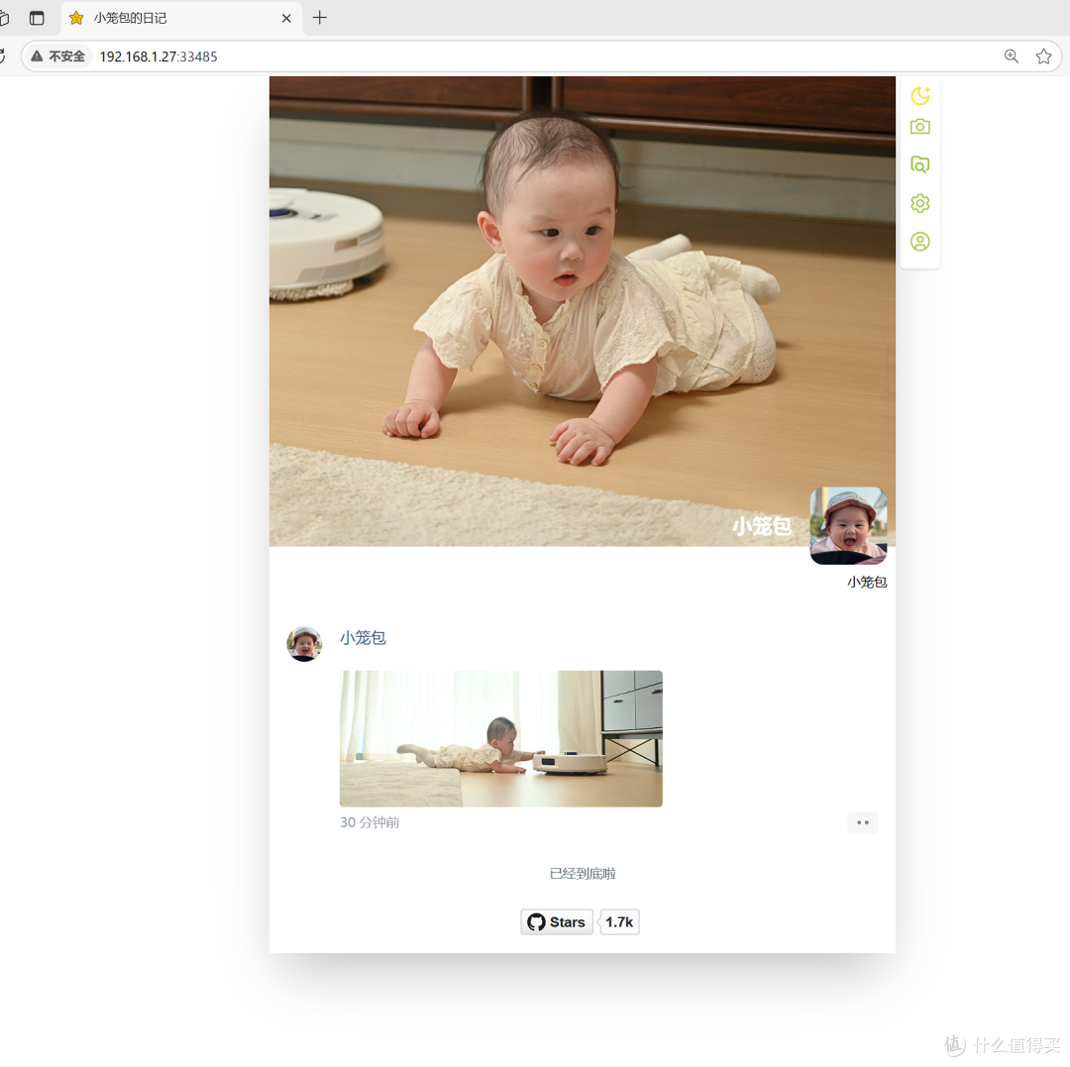This screenshot has width=1070, height=1067.
Task: Open 小笼包 post author link
Action: (363, 638)
